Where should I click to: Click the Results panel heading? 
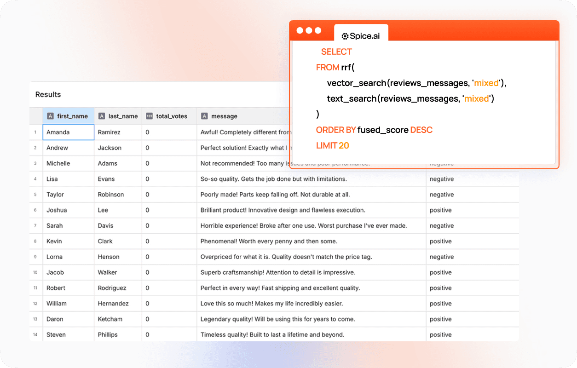pos(48,94)
